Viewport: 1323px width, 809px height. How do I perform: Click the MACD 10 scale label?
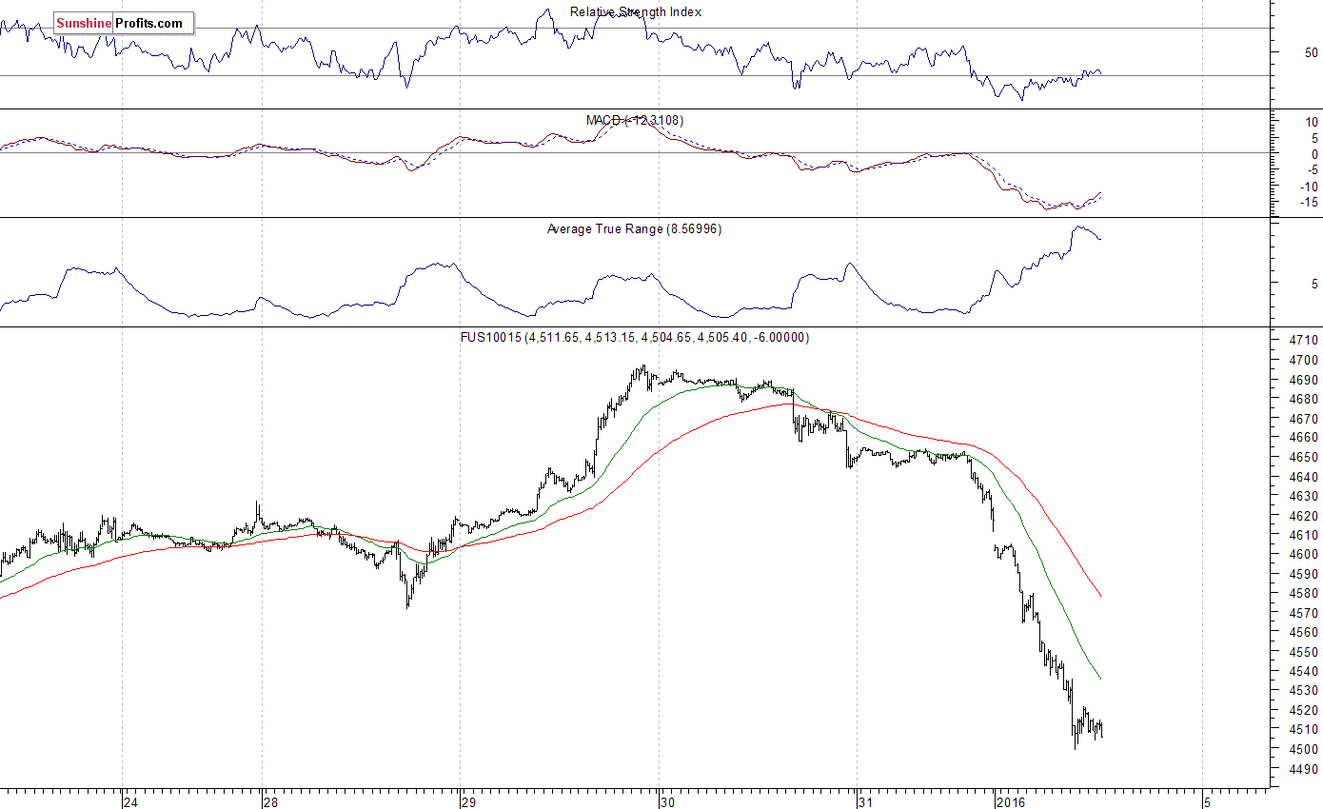coord(1311,122)
